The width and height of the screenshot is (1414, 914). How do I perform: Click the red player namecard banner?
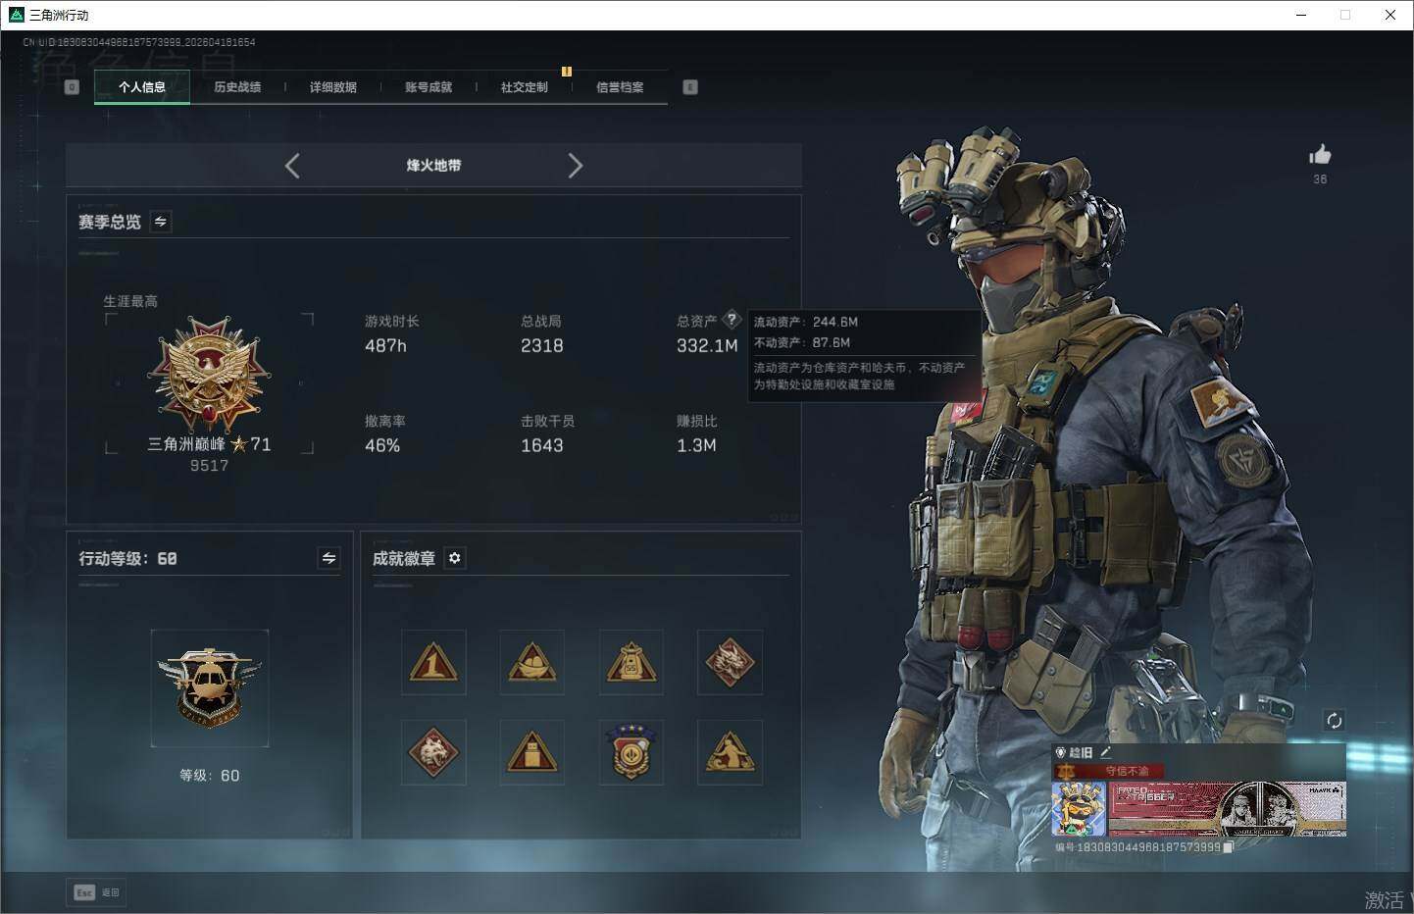[1228, 809]
